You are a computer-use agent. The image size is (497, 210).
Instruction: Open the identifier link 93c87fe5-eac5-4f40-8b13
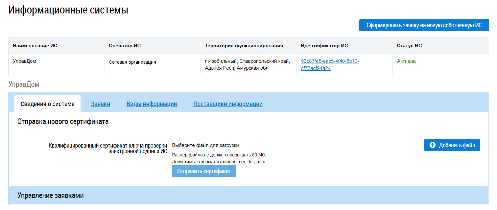330,61
